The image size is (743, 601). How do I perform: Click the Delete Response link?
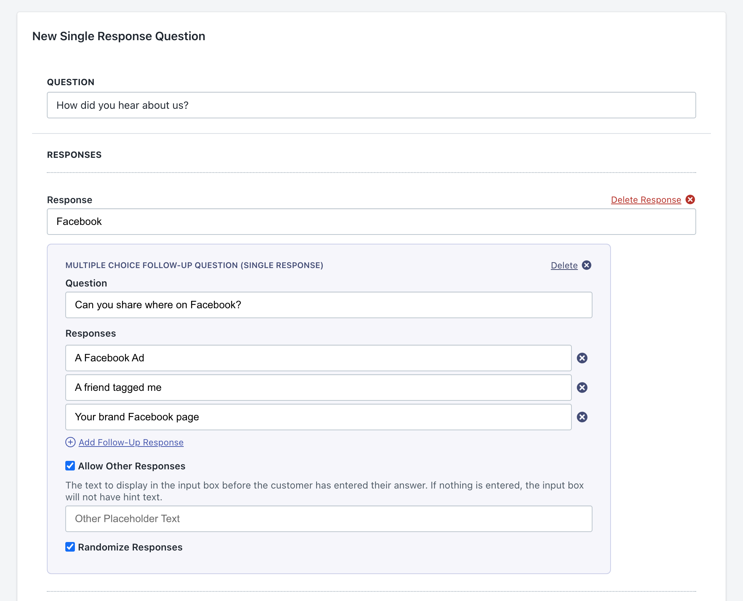[x=646, y=200]
